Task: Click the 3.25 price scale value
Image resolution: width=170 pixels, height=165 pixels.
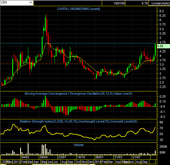Action: pyautogui.click(x=162, y=69)
